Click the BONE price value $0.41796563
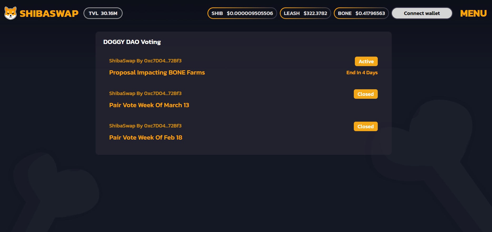492x232 pixels. (x=370, y=13)
